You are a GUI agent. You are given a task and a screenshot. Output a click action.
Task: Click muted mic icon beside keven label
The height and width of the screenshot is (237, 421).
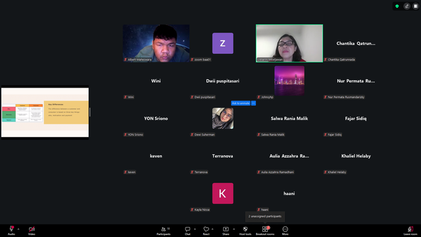(126, 172)
